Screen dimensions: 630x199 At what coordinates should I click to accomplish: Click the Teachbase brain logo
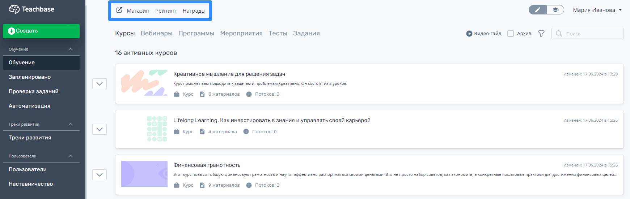[14, 9]
